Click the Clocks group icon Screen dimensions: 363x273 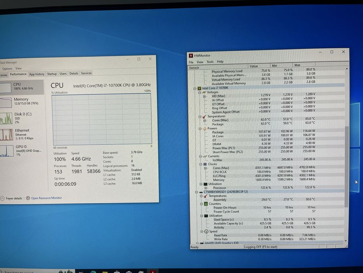(205, 164)
